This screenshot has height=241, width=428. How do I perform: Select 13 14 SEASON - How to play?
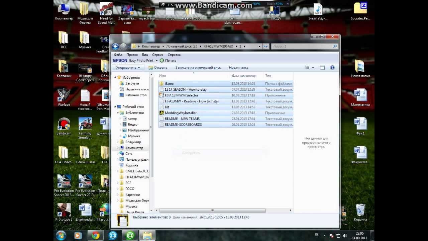186,89
